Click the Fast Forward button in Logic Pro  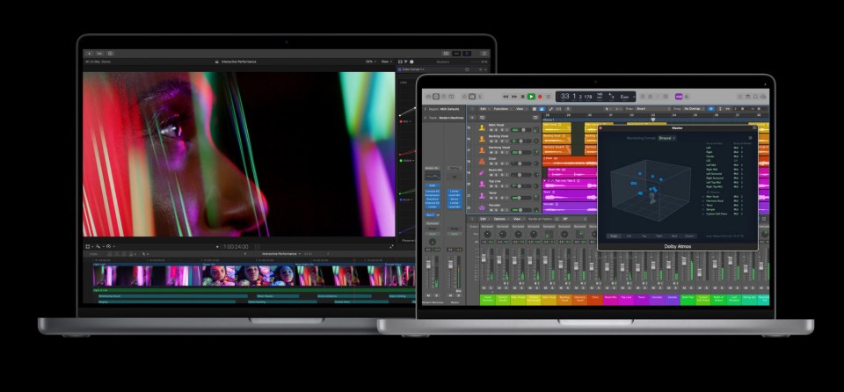click(514, 97)
